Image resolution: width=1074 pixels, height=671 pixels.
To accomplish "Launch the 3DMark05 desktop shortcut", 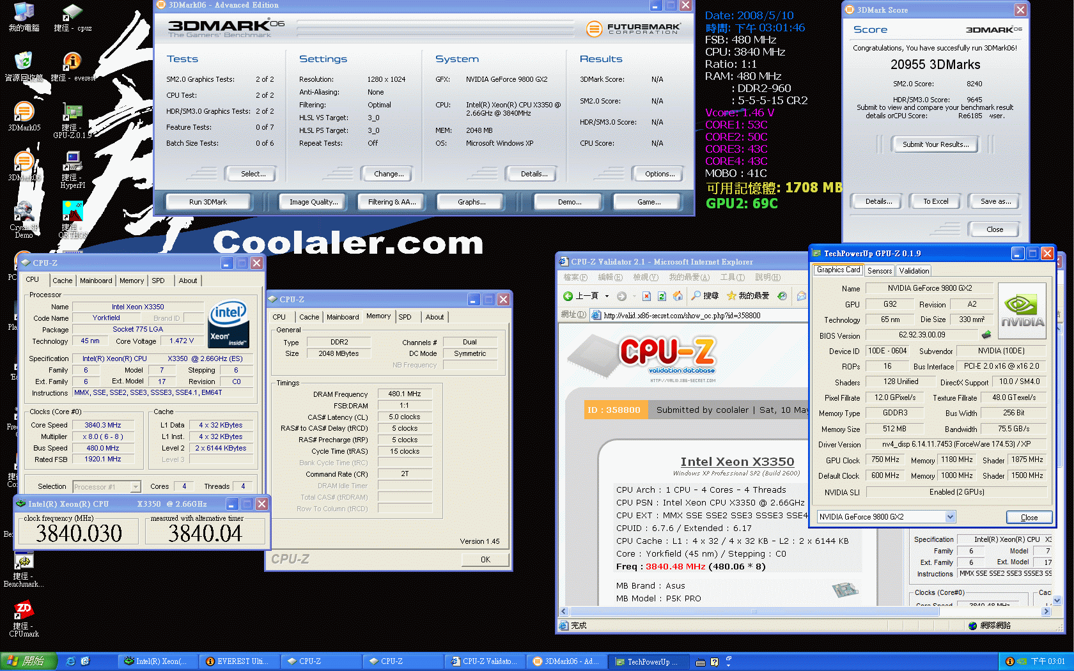I will coord(24,116).
